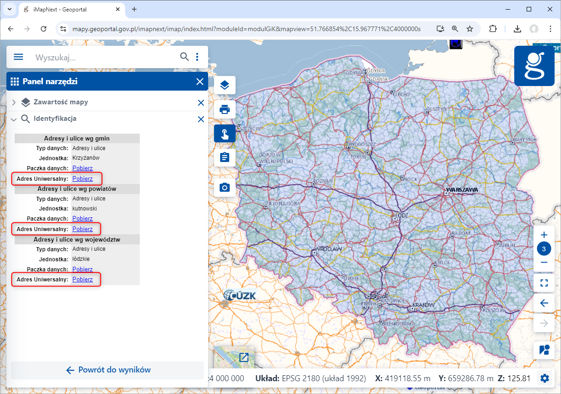
Task: Toggle off the active identification tool
Action: click(x=224, y=133)
